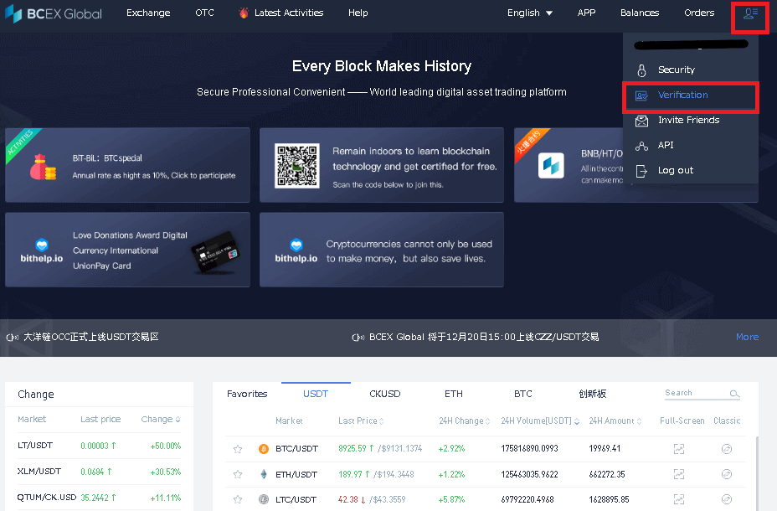Open the BIT-BIL BTC special banner
Viewport: 777px width, 511px height.
pyautogui.click(x=127, y=165)
